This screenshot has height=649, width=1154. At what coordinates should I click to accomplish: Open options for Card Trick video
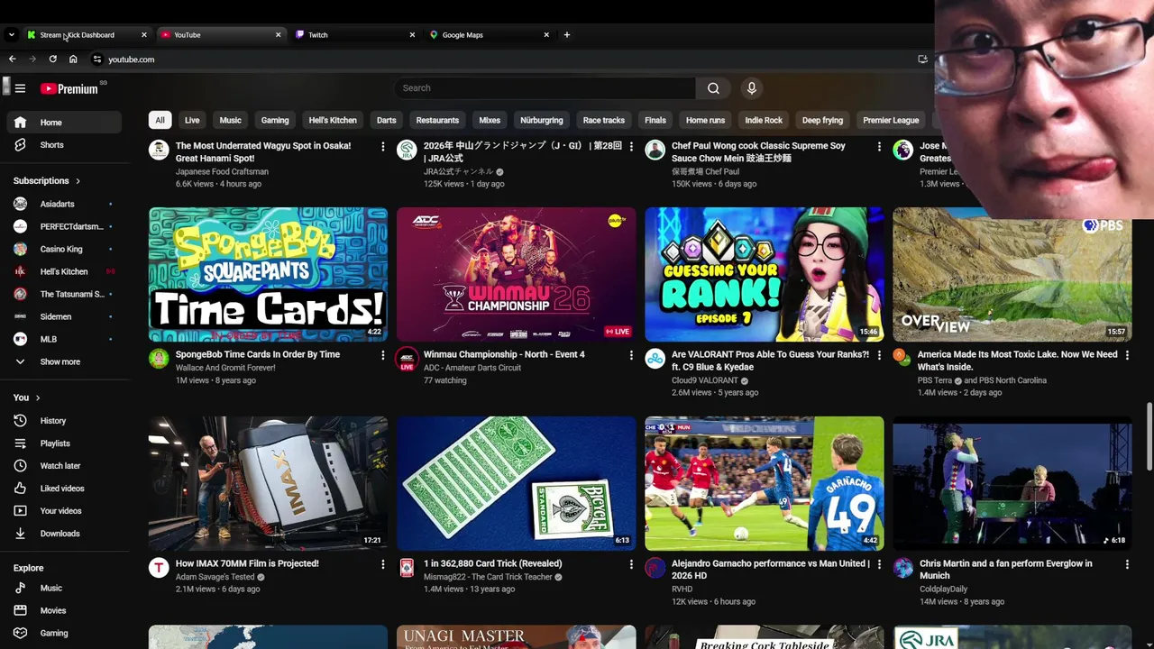pos(631,564)
